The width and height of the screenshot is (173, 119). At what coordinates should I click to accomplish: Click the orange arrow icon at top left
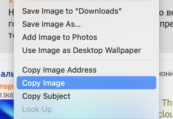click(11, 1)
